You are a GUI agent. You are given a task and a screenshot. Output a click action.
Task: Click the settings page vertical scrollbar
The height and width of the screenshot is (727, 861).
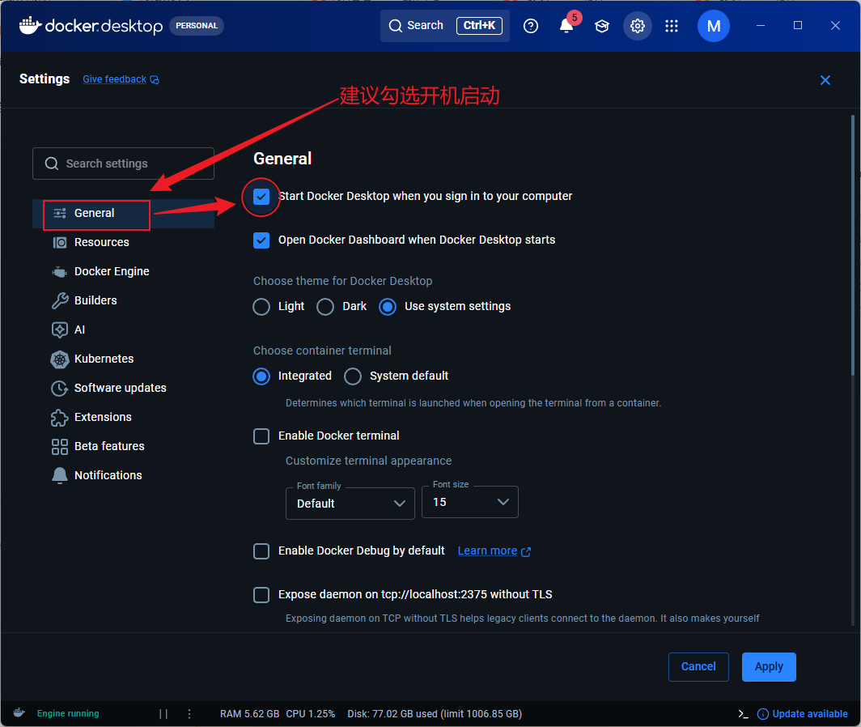(853, 245)
